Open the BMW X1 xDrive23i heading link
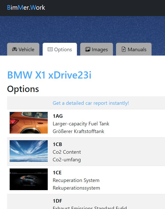The height and width of the screenshot is (209, 165). coord(49,75)
